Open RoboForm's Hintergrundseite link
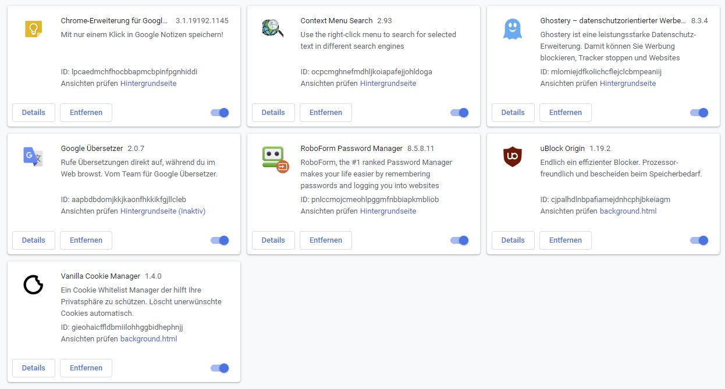 pyautogui.click(x=388, y=211)
